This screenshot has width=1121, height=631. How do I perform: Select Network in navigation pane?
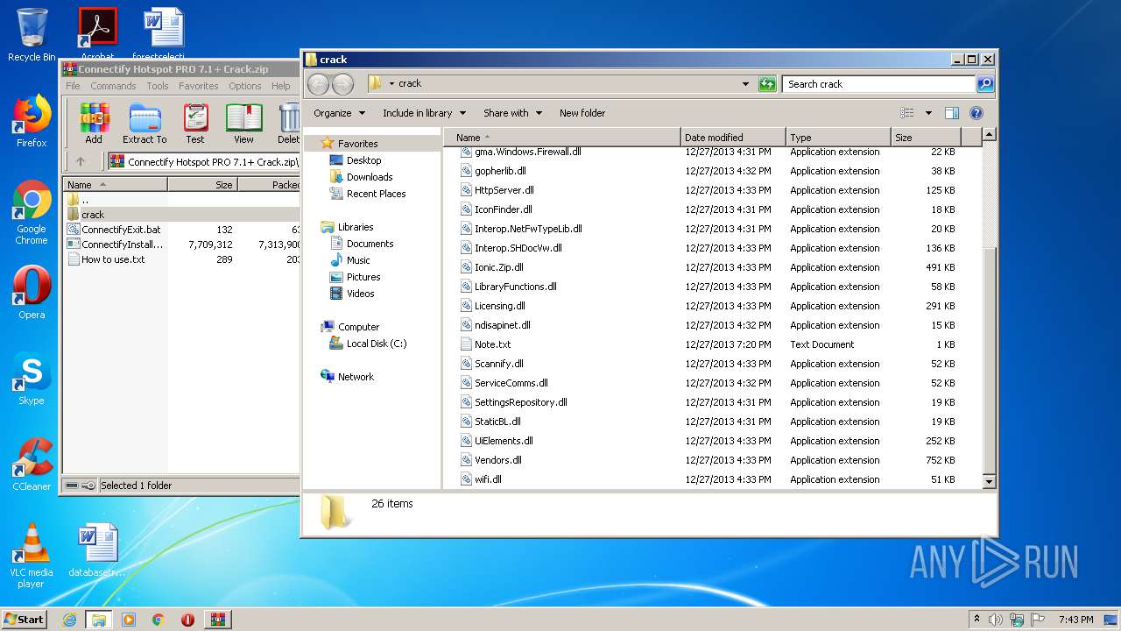(356, 377)
